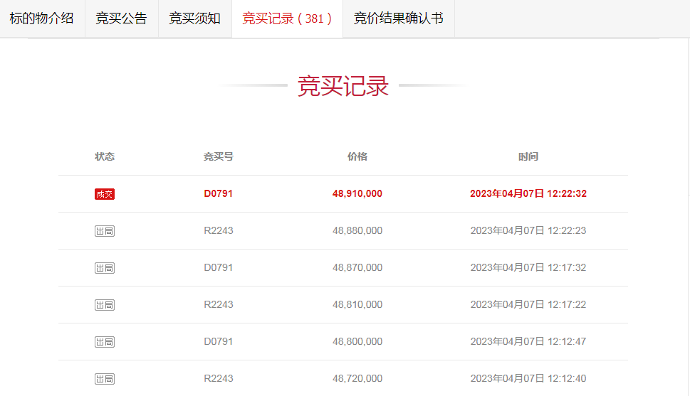Click the 出局 badge in the 48,720,000 row
Image resolution: width=690 pixels, height=396 pixels.
[x=105, y=379]
